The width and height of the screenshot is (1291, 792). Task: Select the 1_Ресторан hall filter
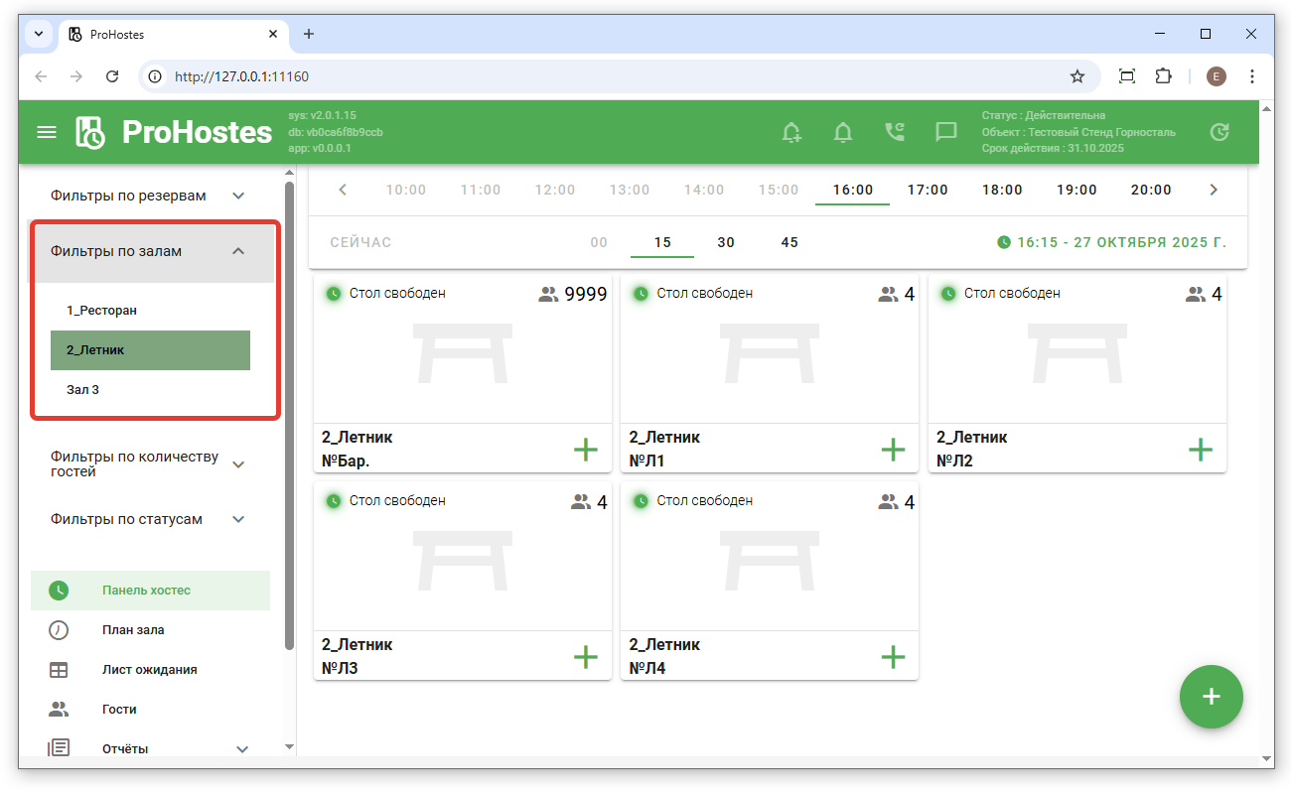tap(102, 311)
